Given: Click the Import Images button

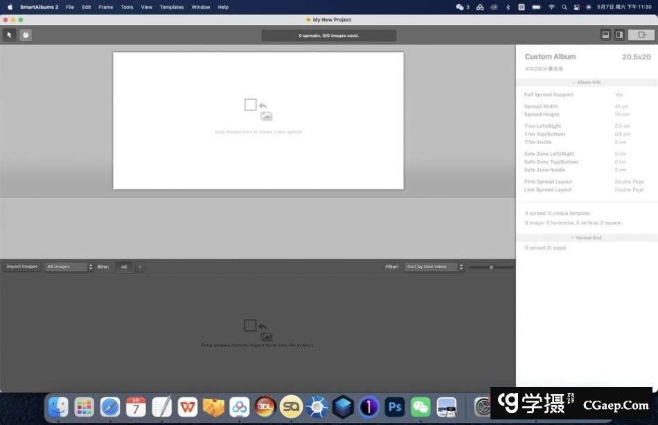Looking at the screenshot, I should pos(22,267).
